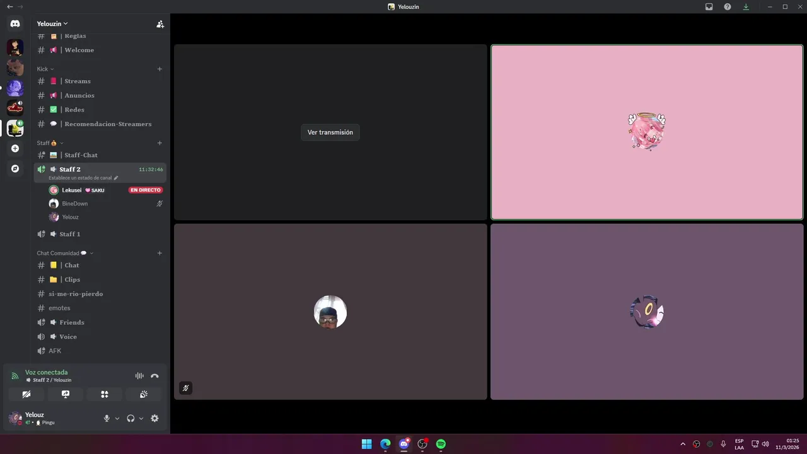
Task: Share your screen button
Action: click(x=66, y=394)
